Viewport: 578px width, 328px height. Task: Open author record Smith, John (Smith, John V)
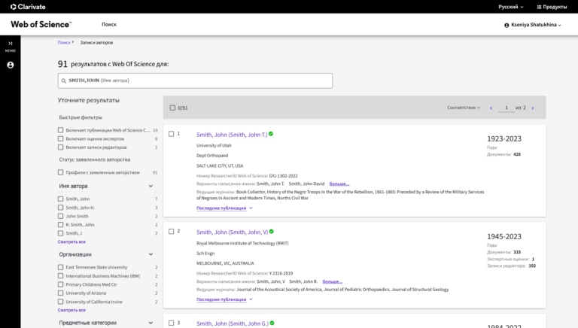click(x=233, y=232)
